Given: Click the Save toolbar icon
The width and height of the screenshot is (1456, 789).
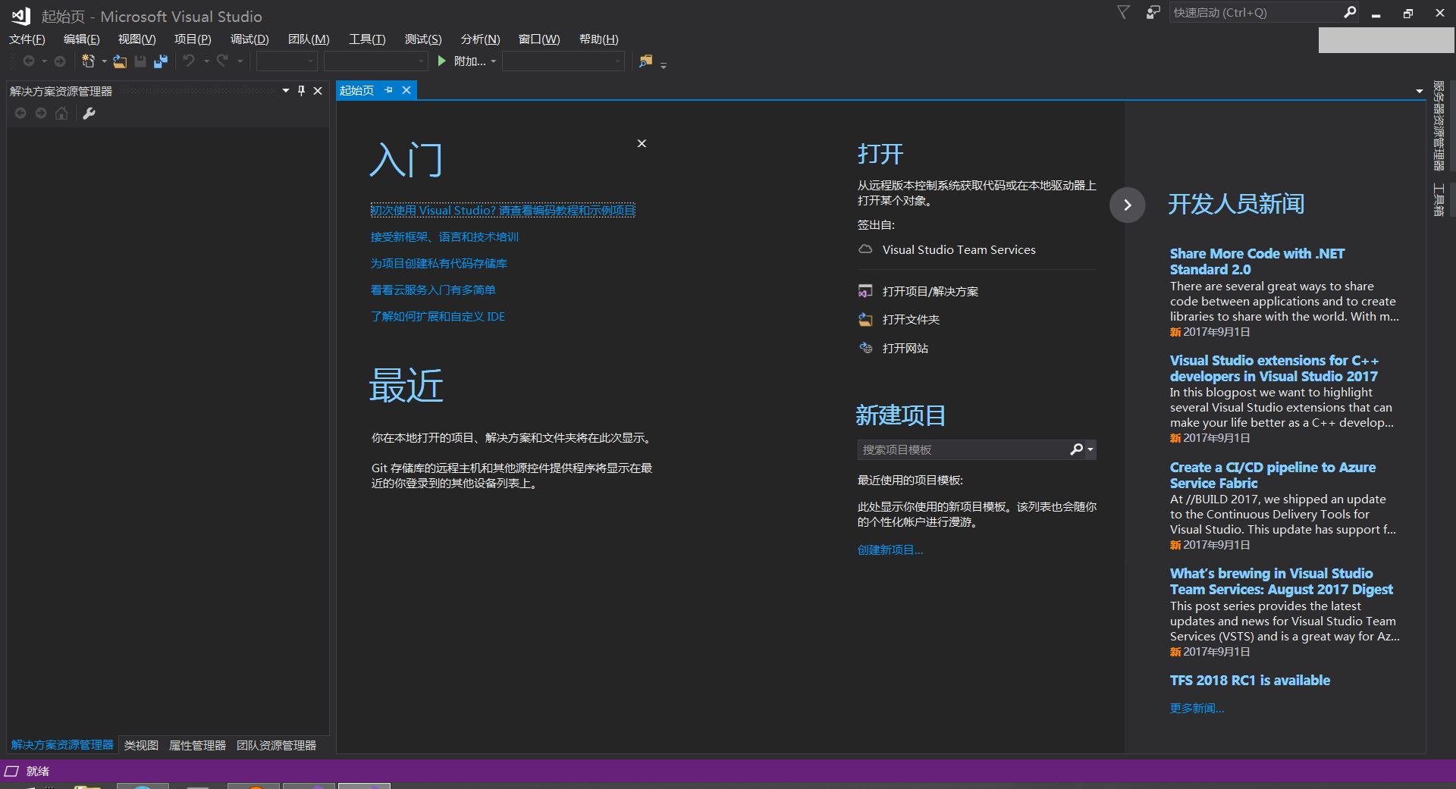Looking at the screenshot, I should point(140,61).
